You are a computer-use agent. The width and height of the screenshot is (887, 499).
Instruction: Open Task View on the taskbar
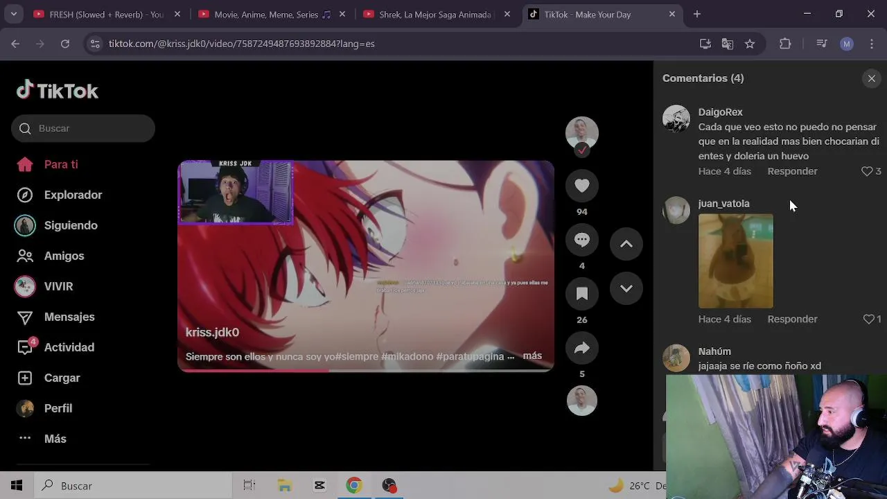coord(249,486)
